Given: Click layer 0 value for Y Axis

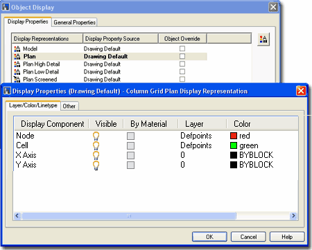Looking at the screenshot, I should pos(182,165).
